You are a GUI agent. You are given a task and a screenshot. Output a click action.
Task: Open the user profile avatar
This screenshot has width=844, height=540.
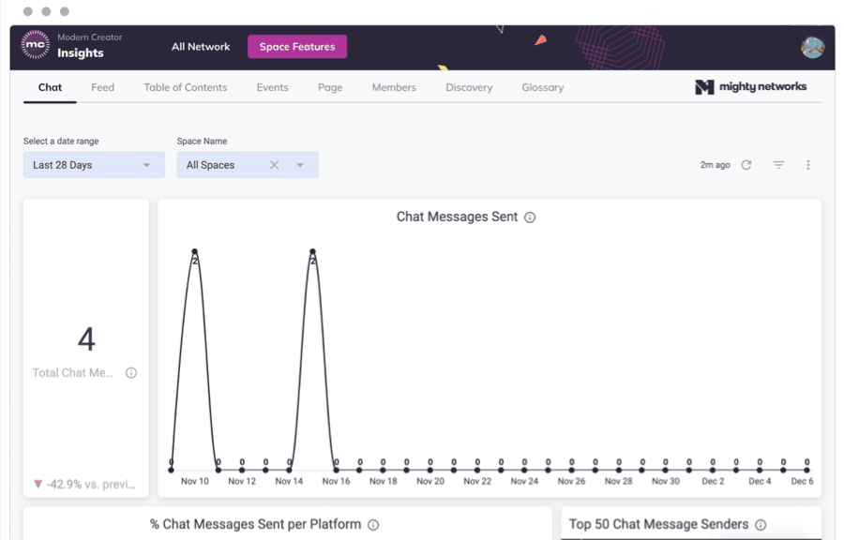pyautogui.click(x=812, y=48)
